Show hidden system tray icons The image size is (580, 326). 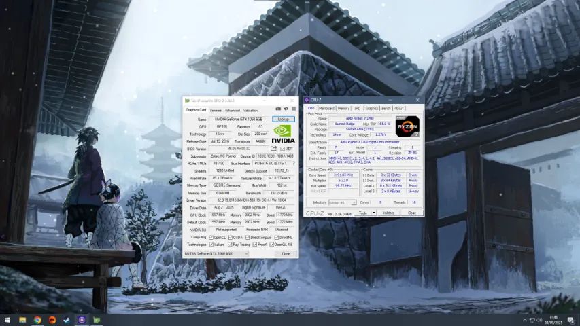(x=524, y=320)
